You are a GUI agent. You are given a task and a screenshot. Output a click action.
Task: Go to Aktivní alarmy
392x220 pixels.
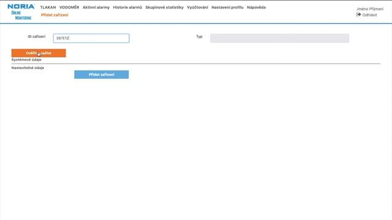click(96, 7)
